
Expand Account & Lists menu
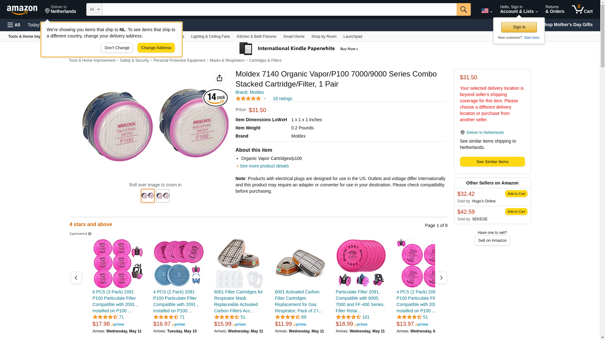(519, 9)
